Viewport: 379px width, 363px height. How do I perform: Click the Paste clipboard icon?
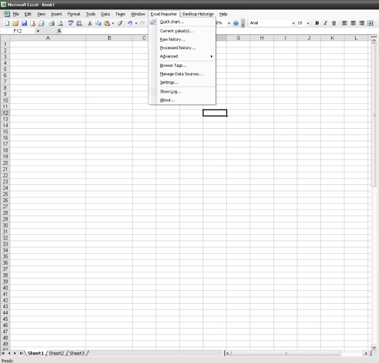point(107,23)
